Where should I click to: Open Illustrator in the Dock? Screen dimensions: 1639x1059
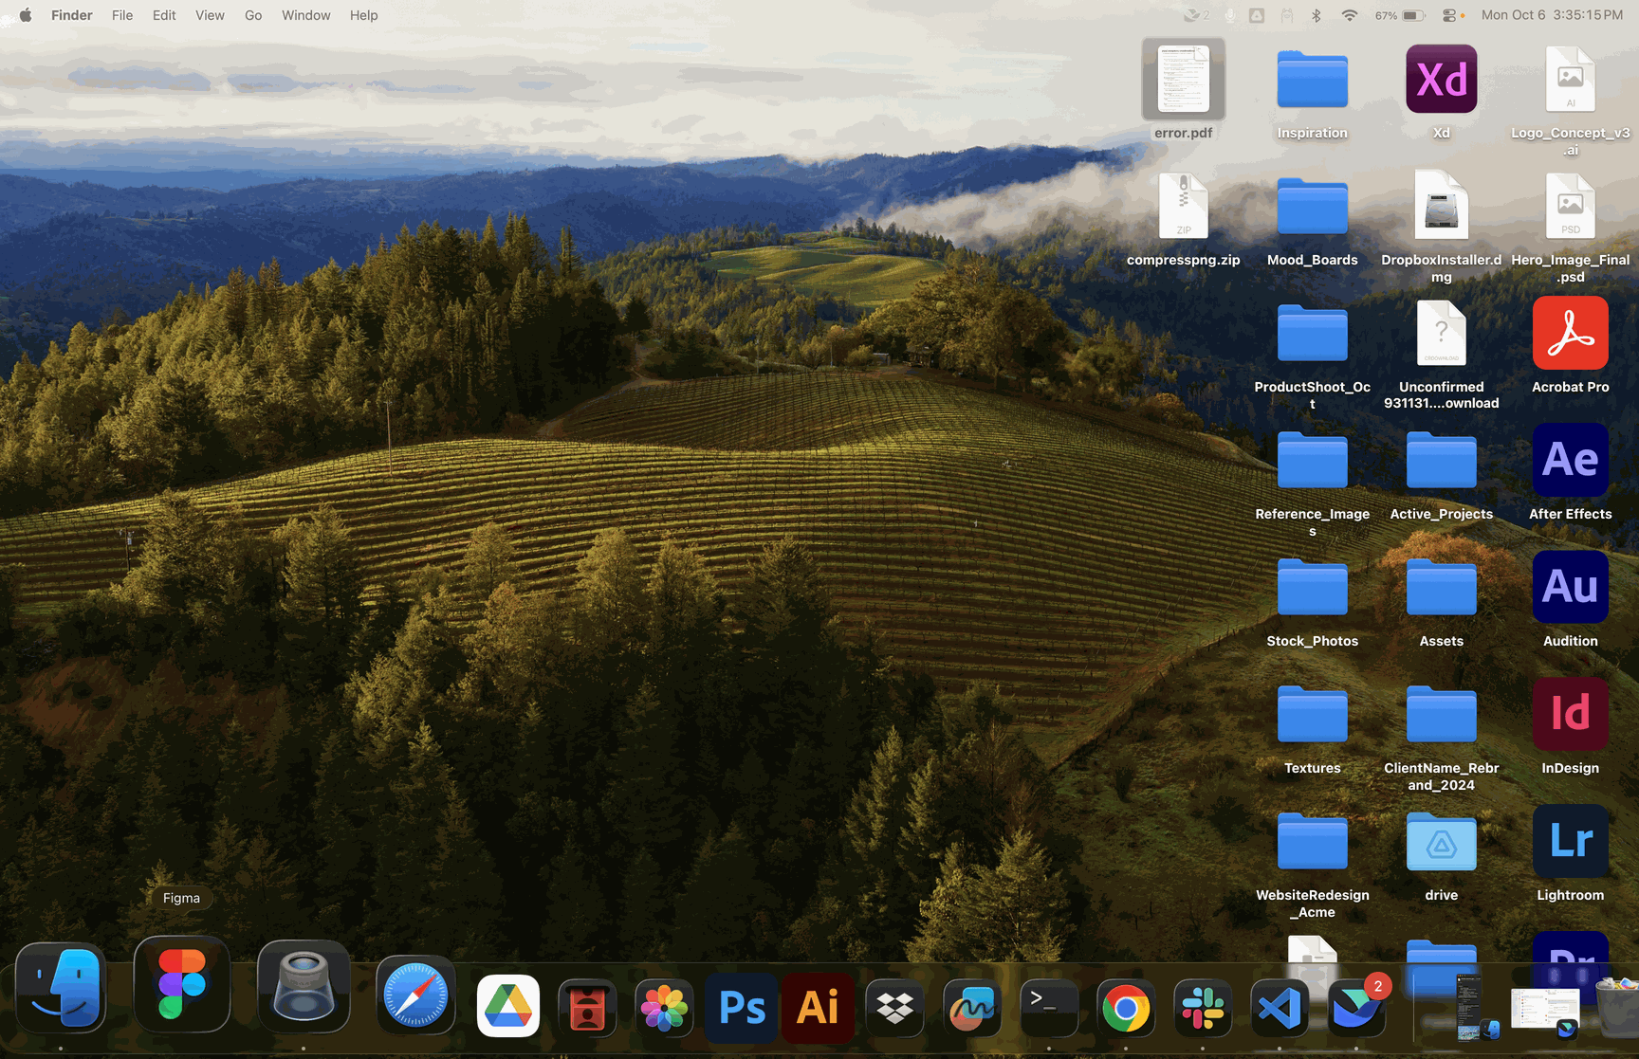tap(818, 1007)
